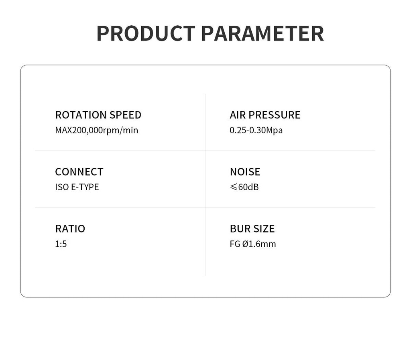
Task: Click the 1:5 ratio value
Action: 61,244
